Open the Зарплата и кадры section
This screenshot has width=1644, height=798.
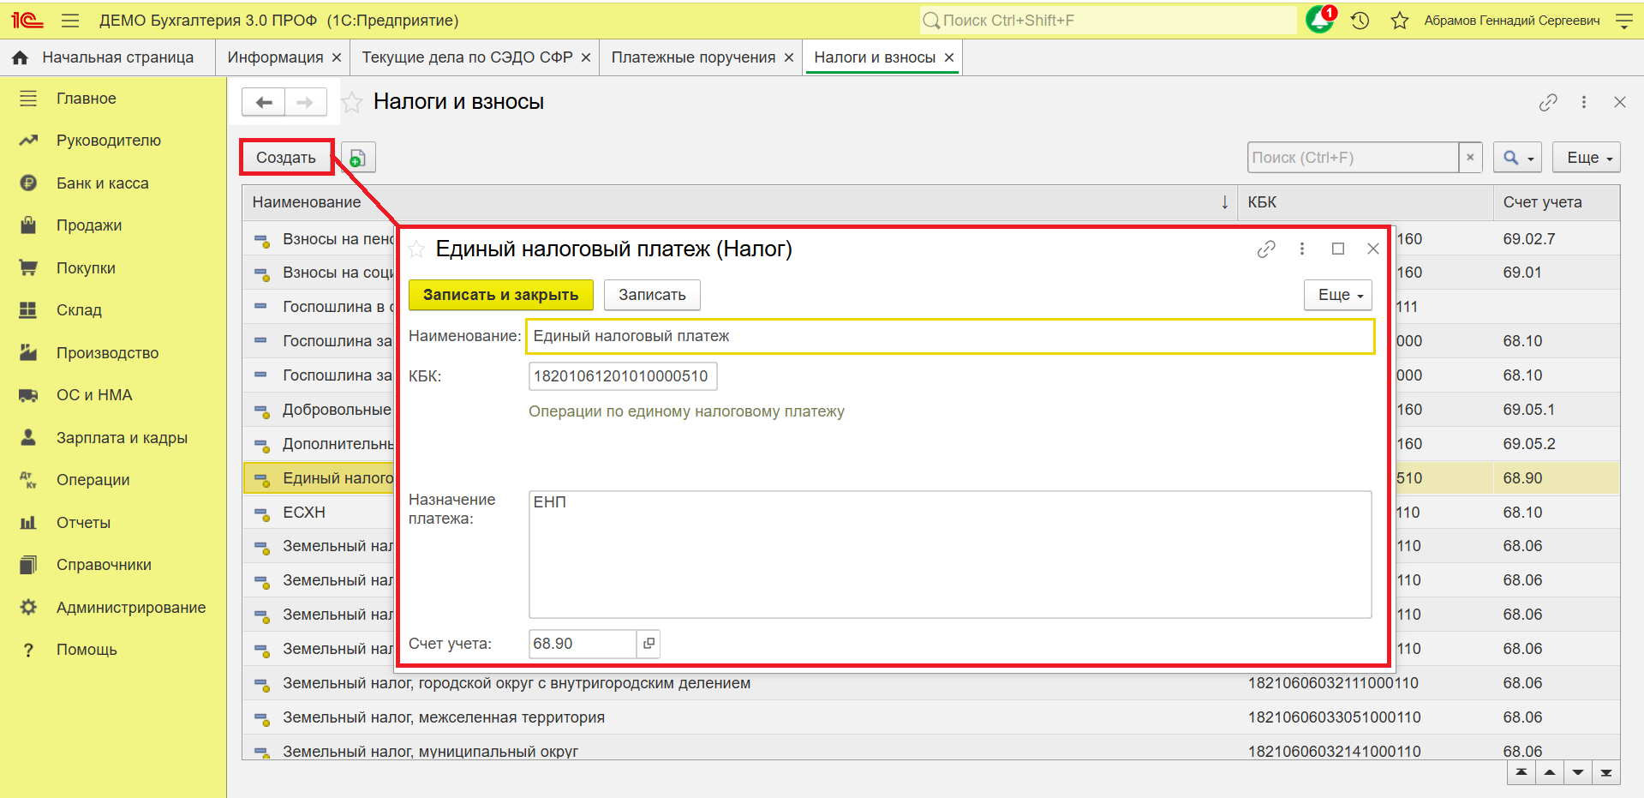click(122, 438)
